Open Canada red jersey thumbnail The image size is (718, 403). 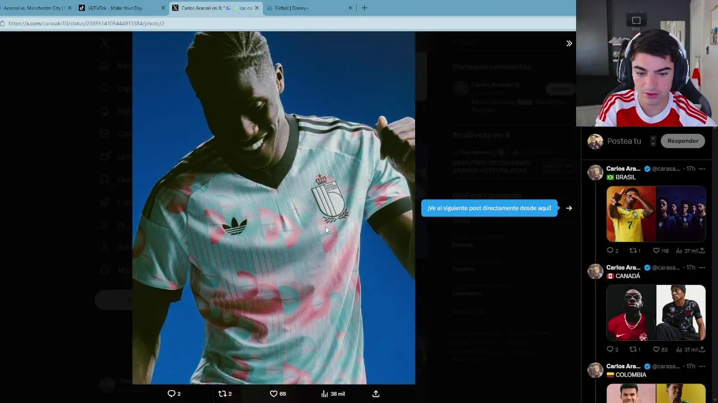[631, 312]
